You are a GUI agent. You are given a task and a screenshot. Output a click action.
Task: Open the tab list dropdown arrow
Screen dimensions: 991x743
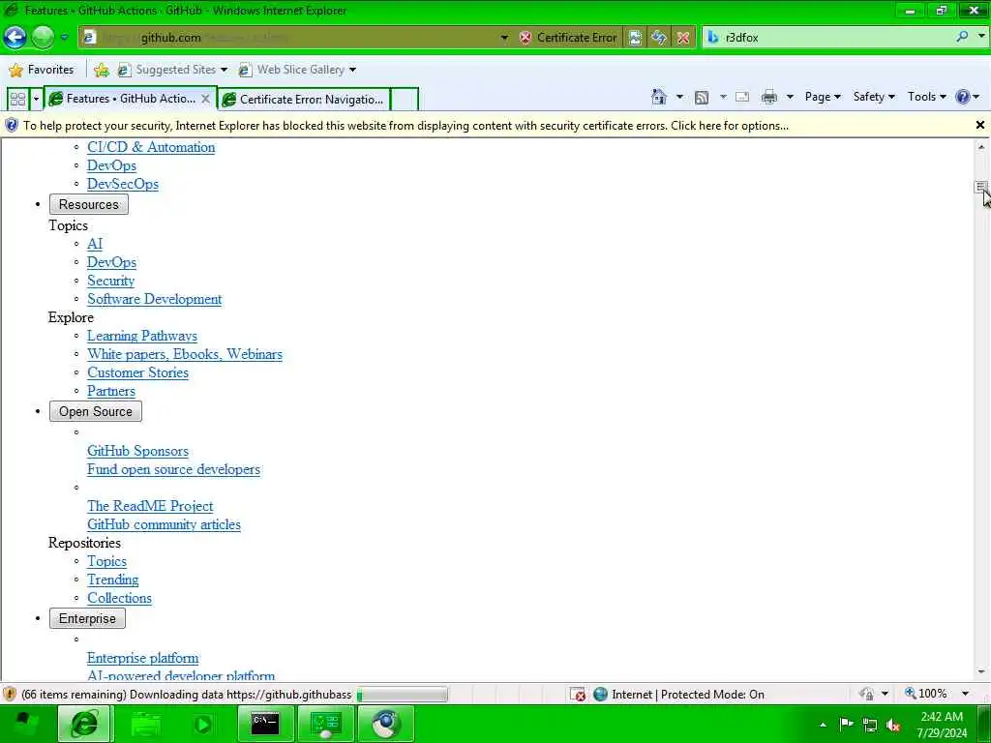tap(36, 100)
